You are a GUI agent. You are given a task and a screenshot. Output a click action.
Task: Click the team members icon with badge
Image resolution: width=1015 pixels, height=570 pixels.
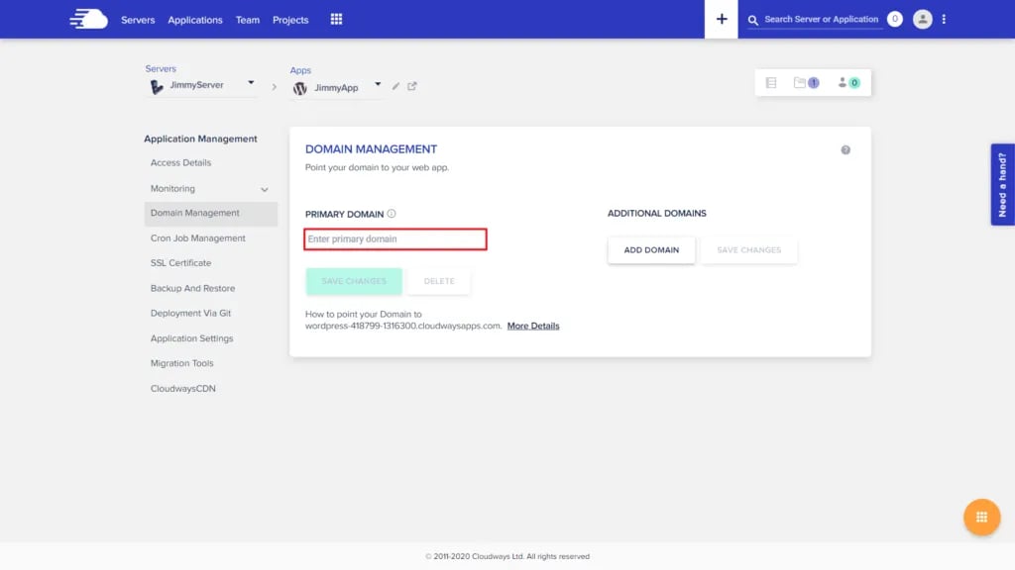point(848,83)
